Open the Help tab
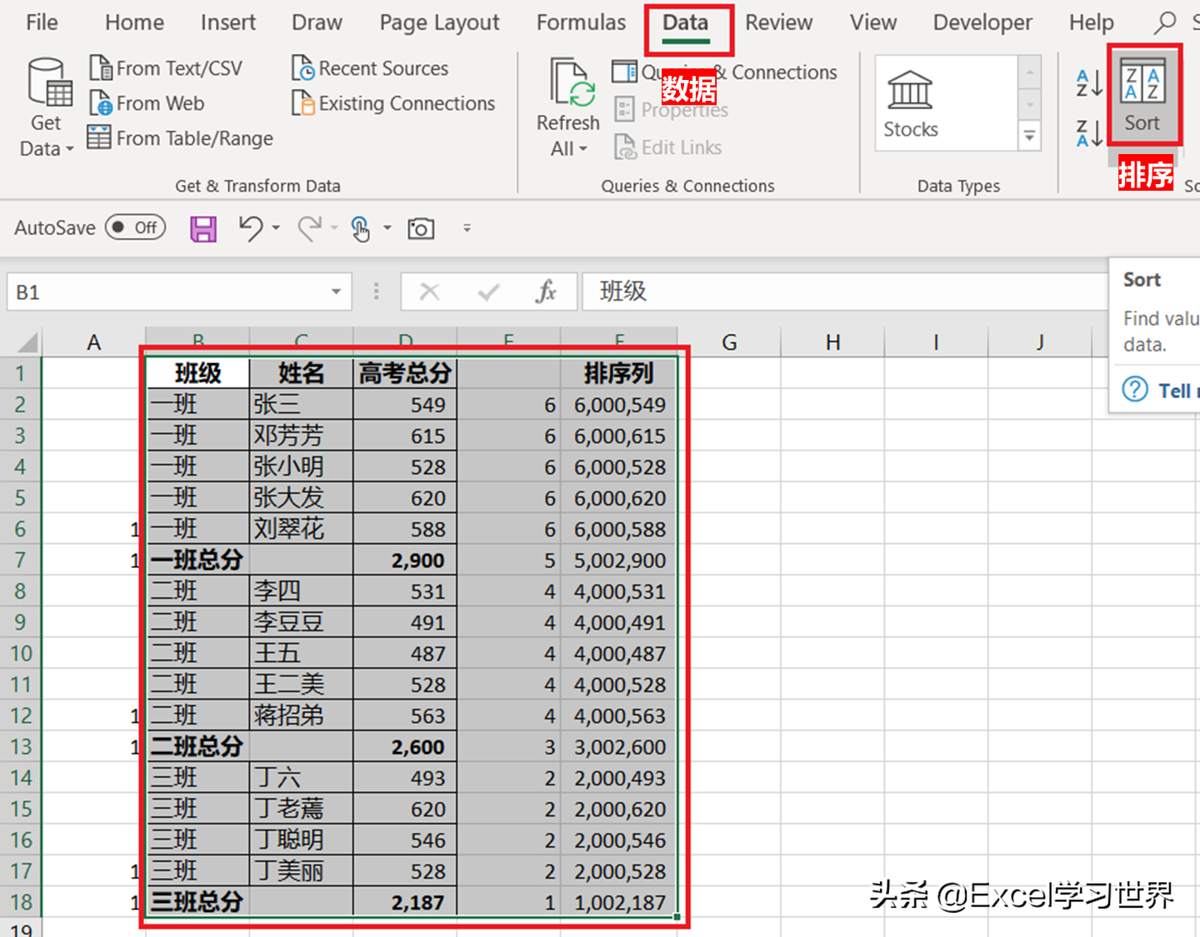Image resolution: width=1200 pixels, height=937 pixels. (x=1091, y=22)
